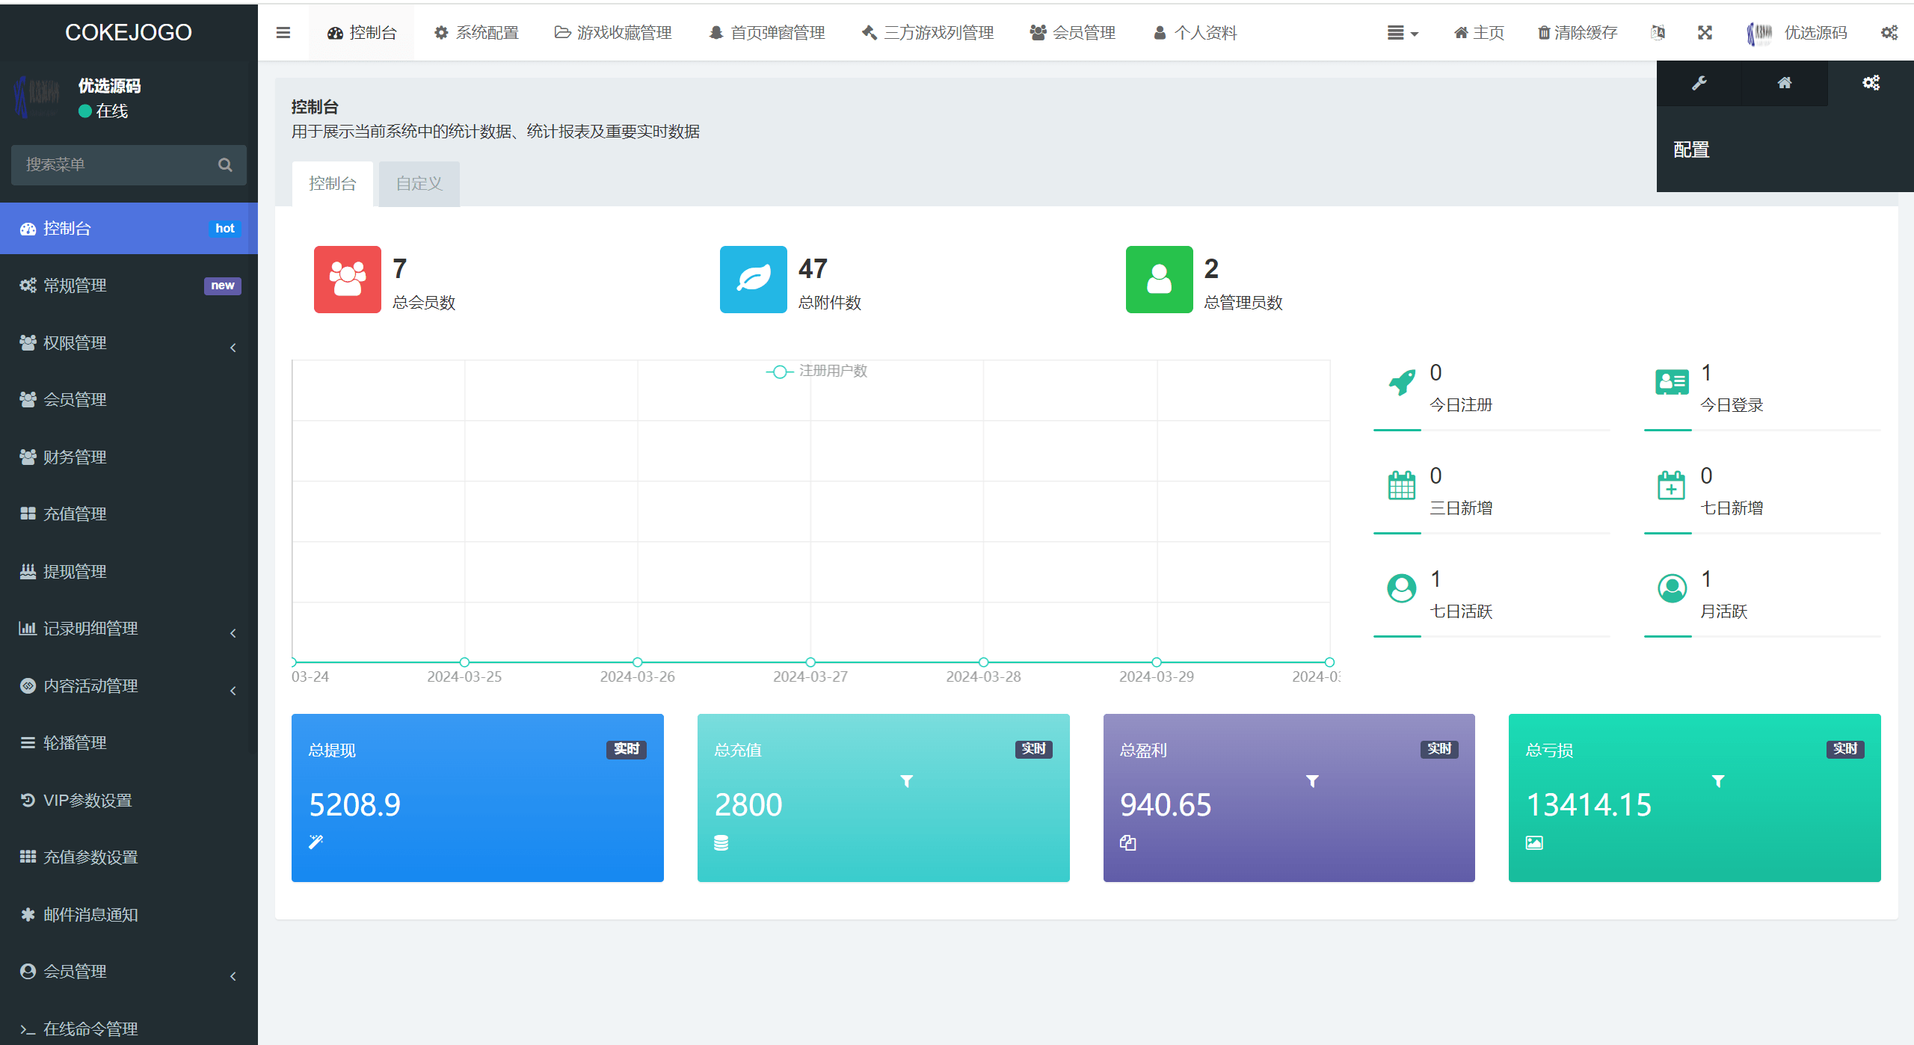
Task: Click the filter icon on 总充值 card
Action: tap(906, 781)
